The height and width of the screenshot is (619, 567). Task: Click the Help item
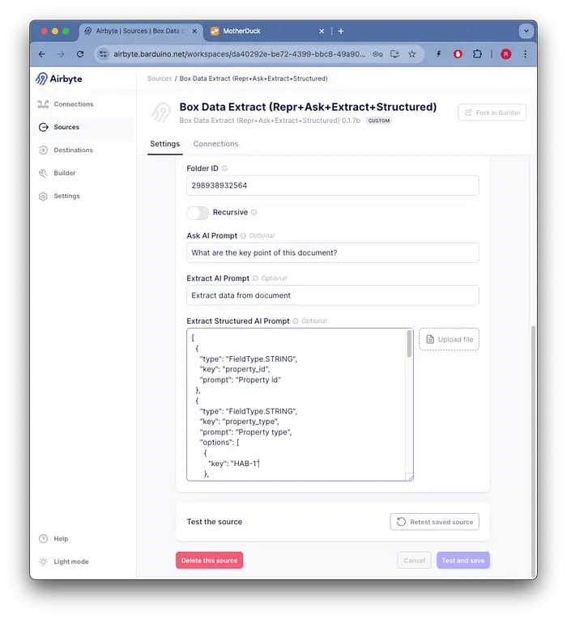point(61,539)
